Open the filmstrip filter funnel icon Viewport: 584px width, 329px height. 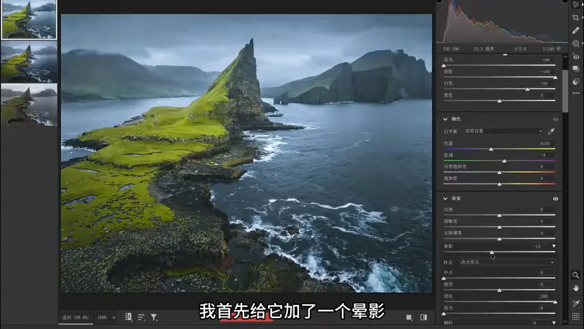[154, 317]
